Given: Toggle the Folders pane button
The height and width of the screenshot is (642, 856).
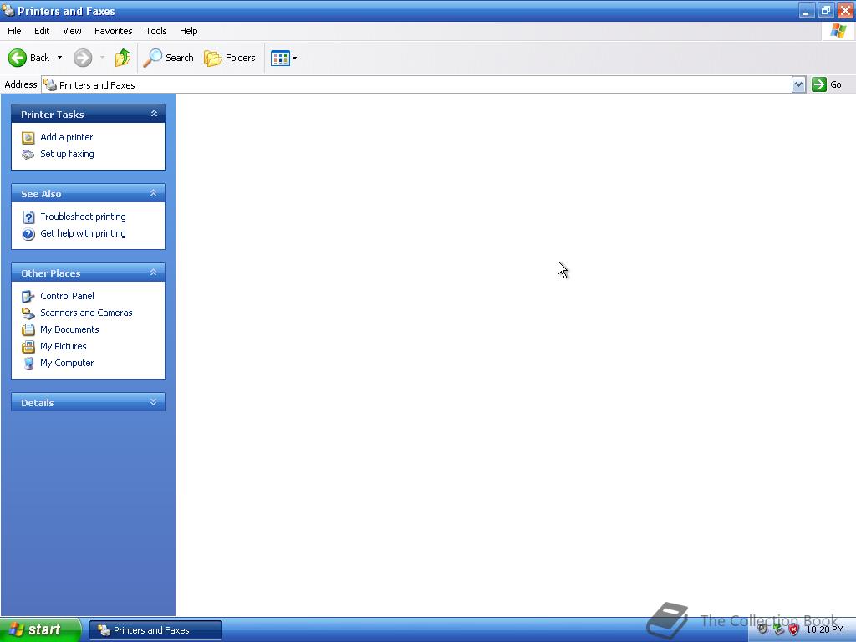Looking at the screenshot, I should tap(229, 58).
